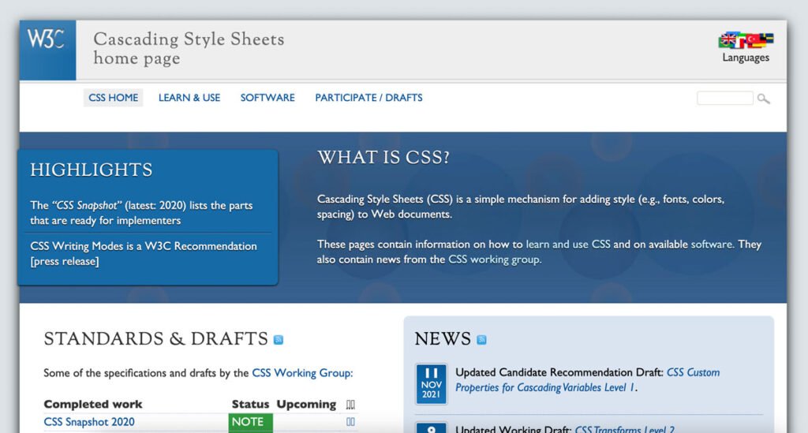Image resolution: width=808 pixels, height=433 pixels.
Task: Open the "CSS working group" link in banner
Action: click(x=494, y=259)
